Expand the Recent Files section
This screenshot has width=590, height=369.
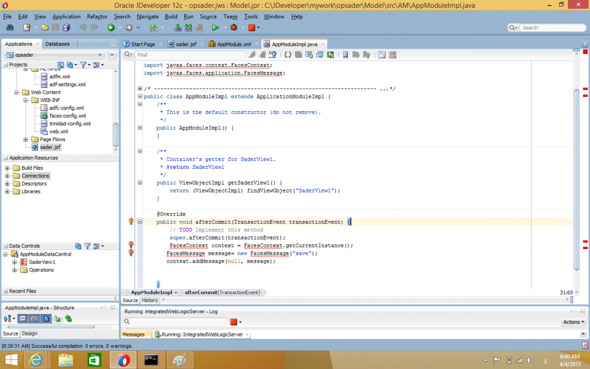tap(5, 291)
